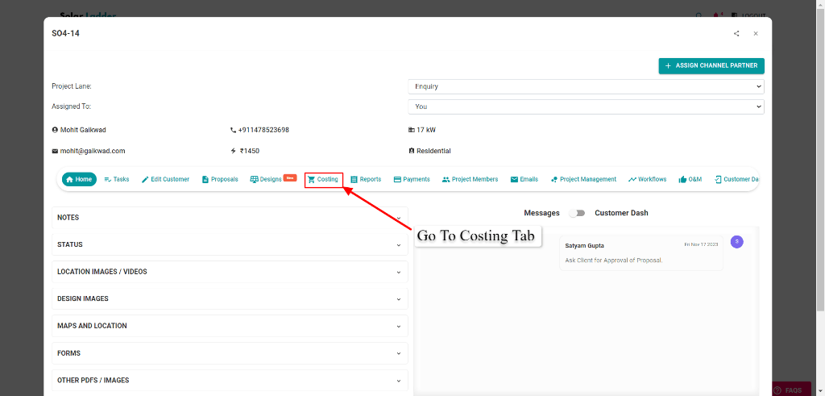Click the O&M thumbs-up icon
Screen dimensions: 825x396
(x=682, y=179)
